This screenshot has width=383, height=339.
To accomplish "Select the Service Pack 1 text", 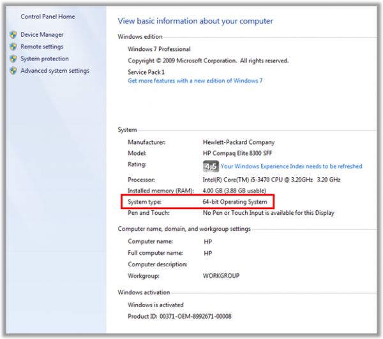I will click(146, 72).
